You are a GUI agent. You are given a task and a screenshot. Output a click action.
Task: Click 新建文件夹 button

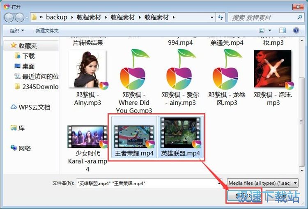click(x=47, y=31)
